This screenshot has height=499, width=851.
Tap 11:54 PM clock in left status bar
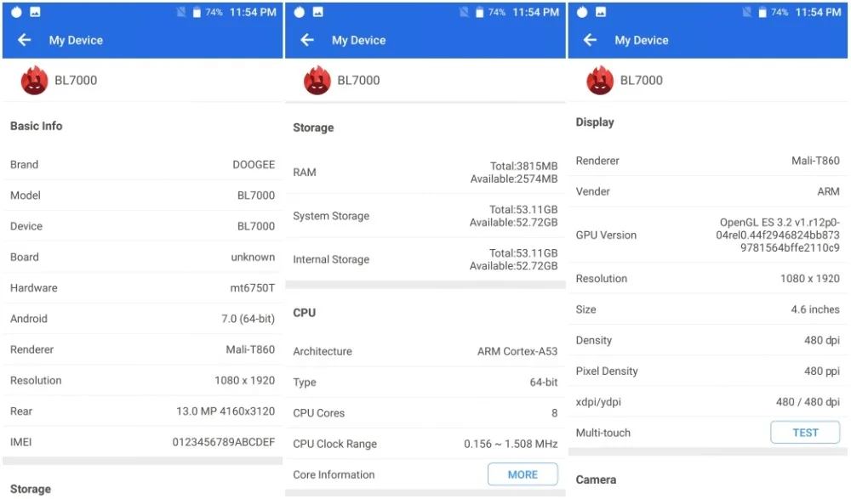click(253, 12)
